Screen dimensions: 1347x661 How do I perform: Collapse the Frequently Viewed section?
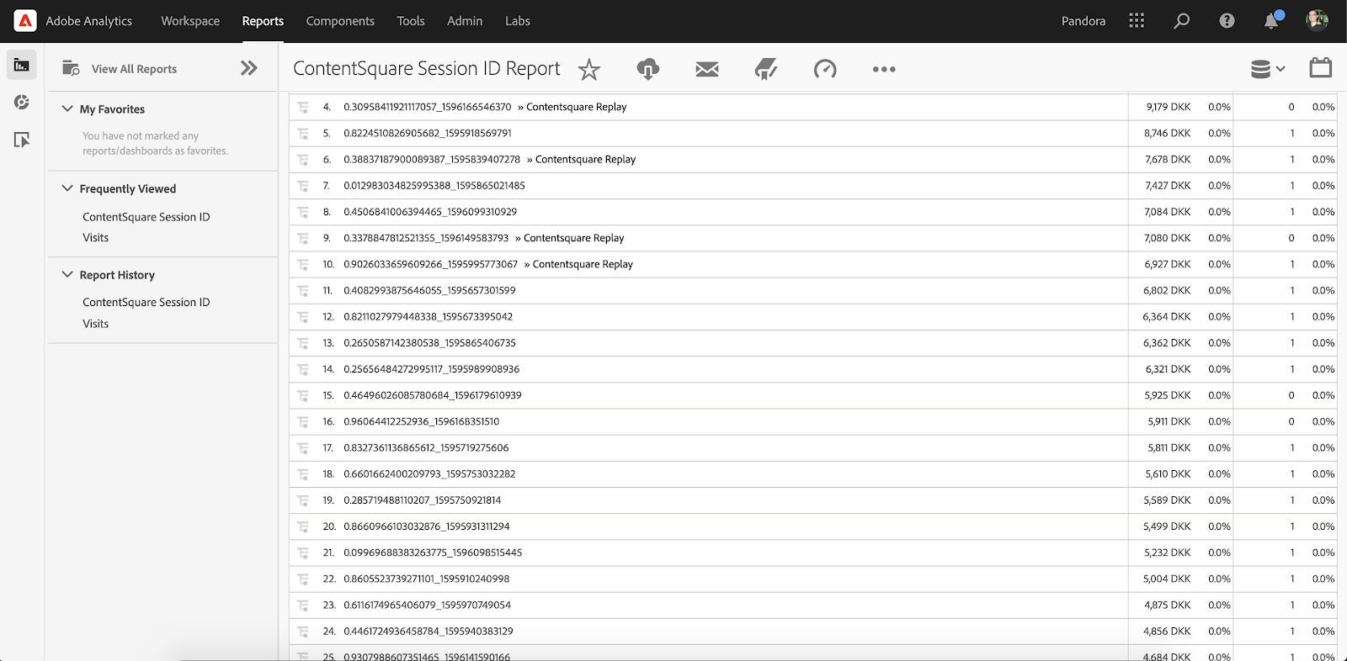[x=67, y=188]
